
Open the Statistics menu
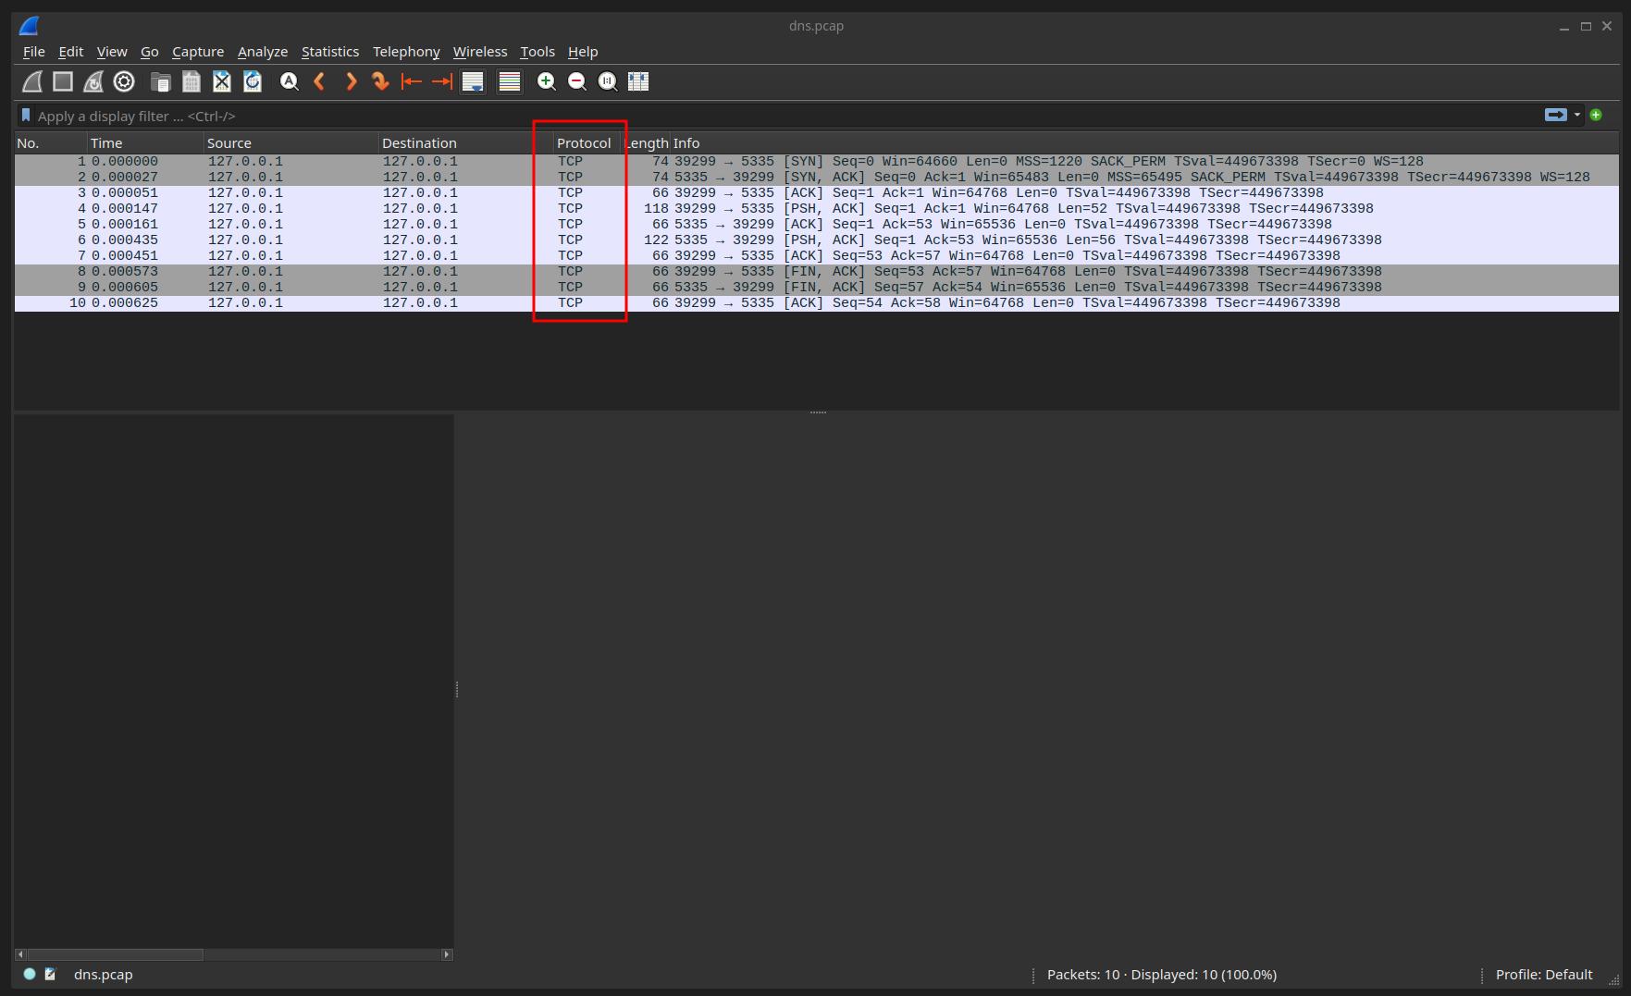point(329,52)
